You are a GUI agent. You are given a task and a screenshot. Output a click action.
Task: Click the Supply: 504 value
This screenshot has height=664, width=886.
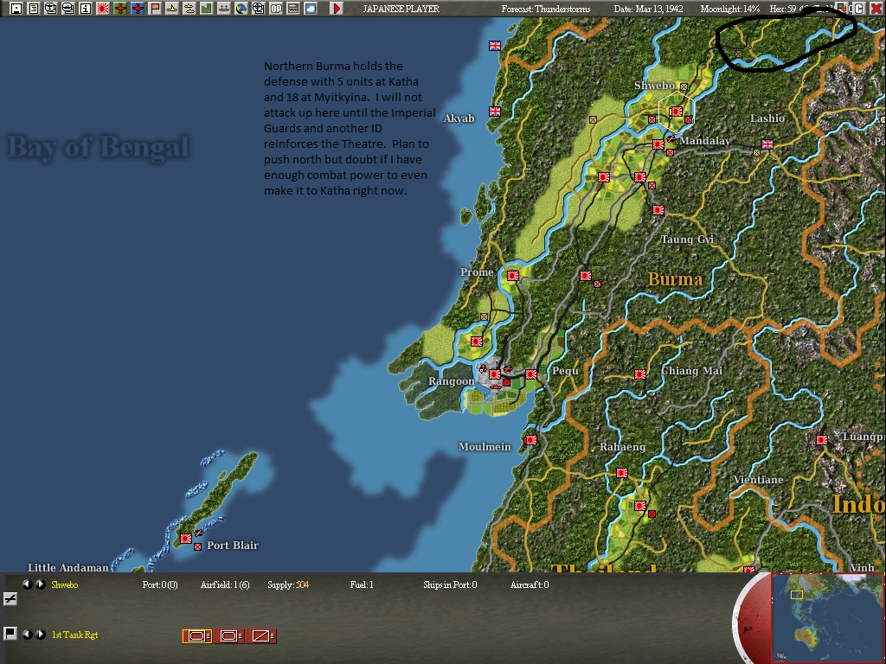(288, 584)
